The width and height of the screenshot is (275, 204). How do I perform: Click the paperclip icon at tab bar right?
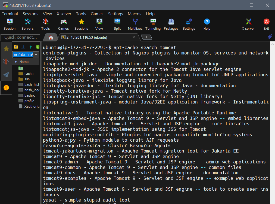[270, 36]
